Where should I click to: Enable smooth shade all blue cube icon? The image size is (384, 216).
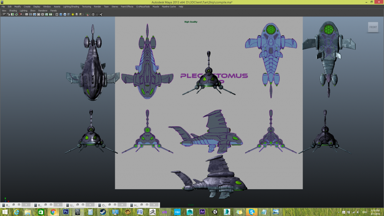[x=61, y=15]
